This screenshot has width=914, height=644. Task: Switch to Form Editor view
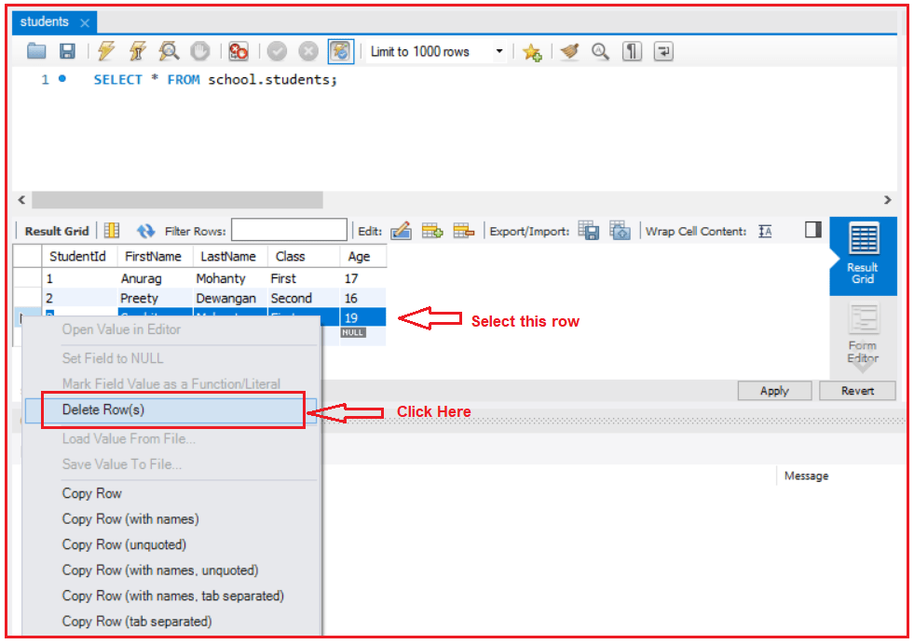(863, 335)
